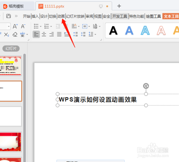The image size is (179, 162).
Task: Clear formatting with the eraser icon
Action: [x=15, y=34]
